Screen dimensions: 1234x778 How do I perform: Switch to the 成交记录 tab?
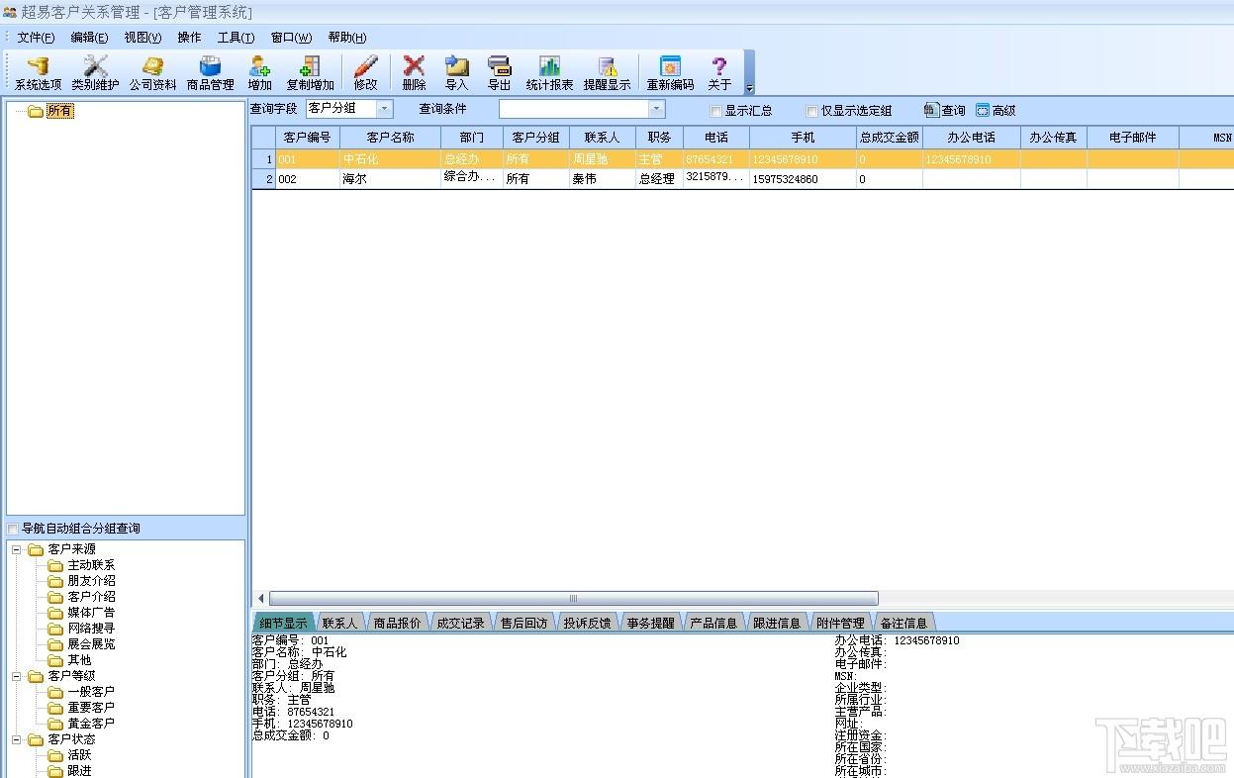tap(460, 623)
